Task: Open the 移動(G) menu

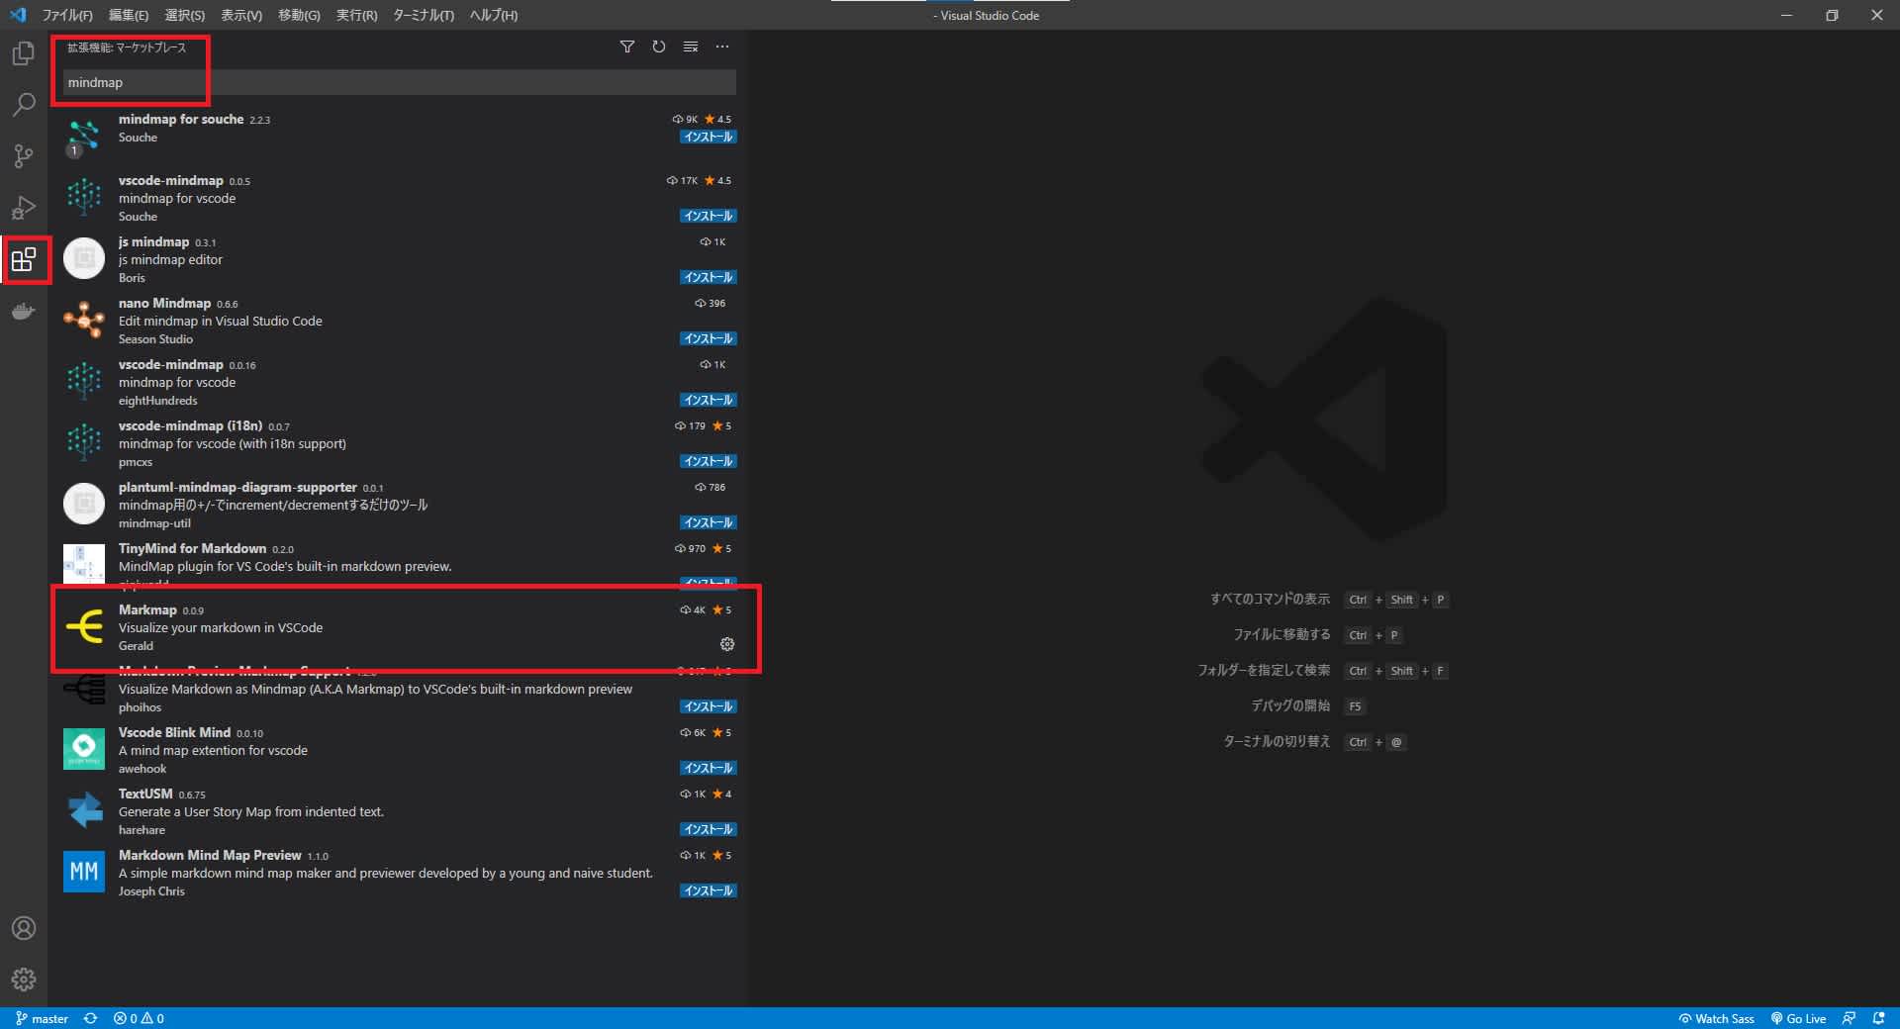Action: coord(299,15)
